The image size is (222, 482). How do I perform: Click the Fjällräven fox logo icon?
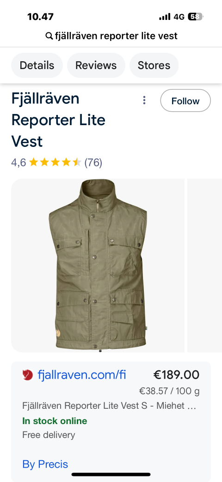click(x=28, y=375)
